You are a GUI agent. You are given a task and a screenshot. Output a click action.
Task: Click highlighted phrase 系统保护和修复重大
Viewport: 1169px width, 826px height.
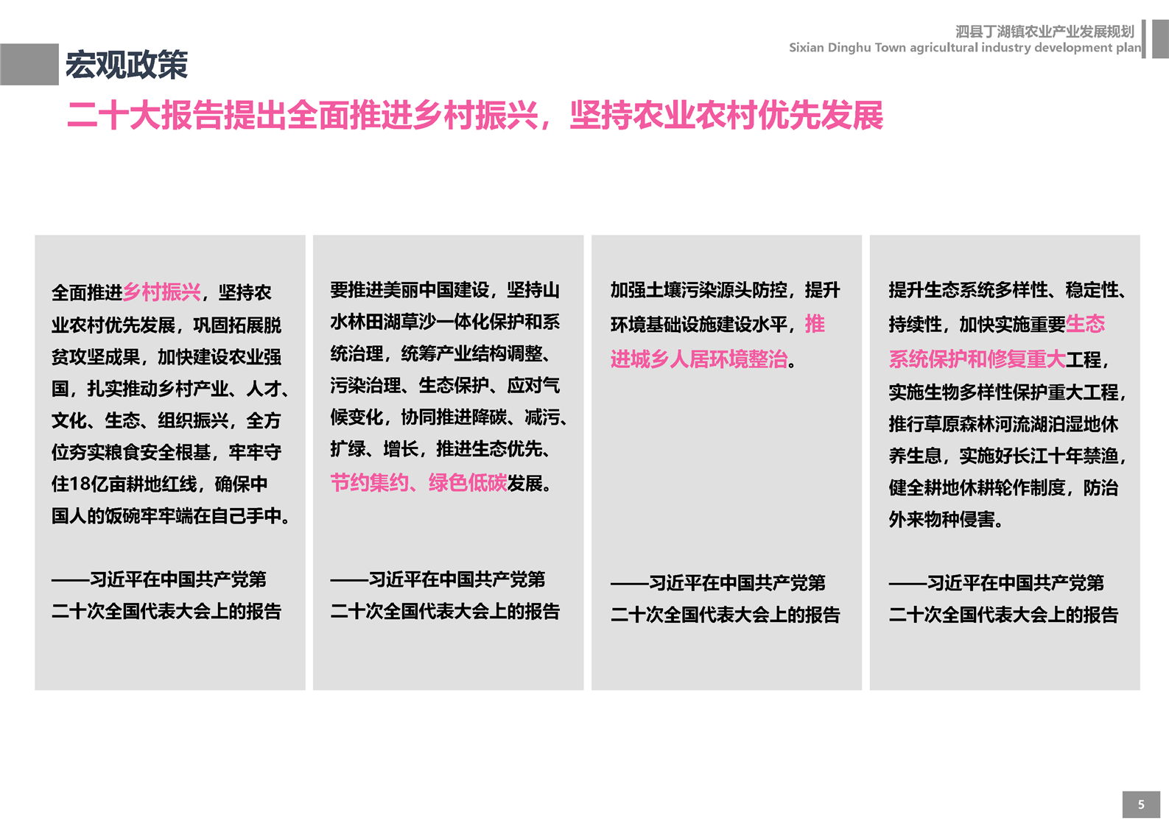tap(977, 359)
